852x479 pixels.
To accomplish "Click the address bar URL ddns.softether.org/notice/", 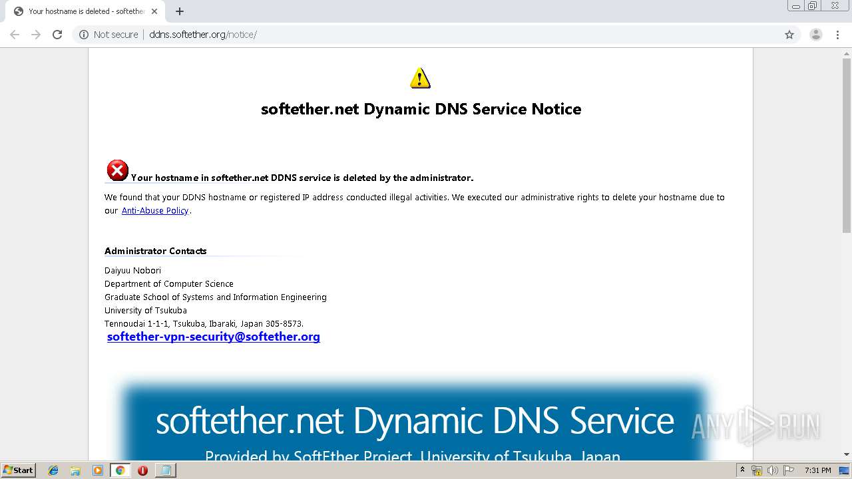I will 203,35.
